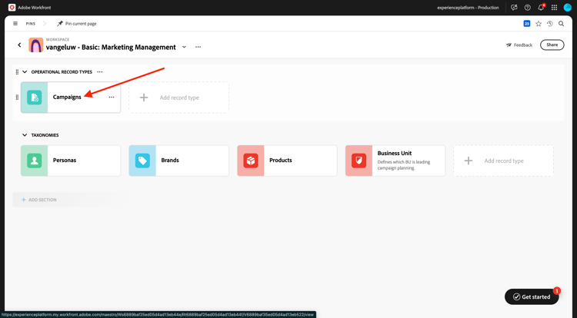Click the Brands blue tag icon
The height and width of the screenshot is (318, 577).
(142, 161)
